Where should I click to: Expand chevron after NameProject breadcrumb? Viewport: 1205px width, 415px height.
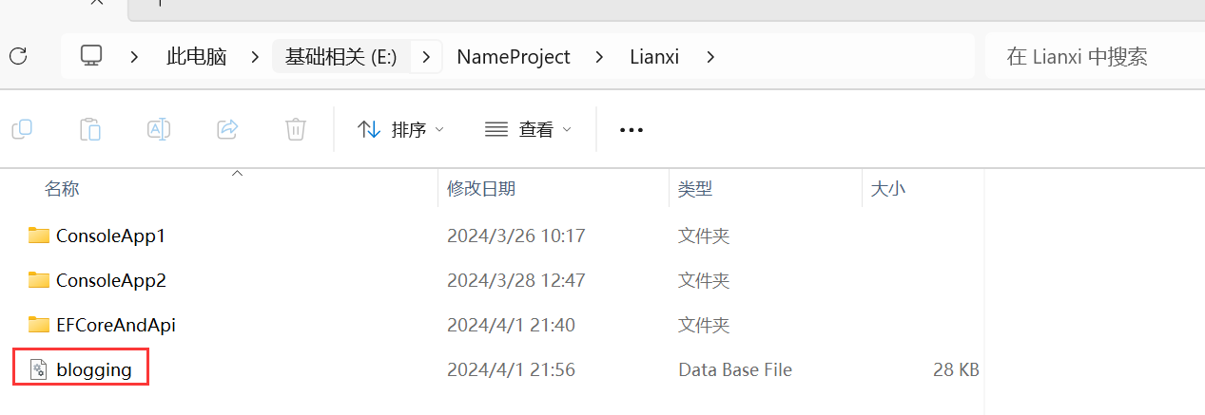point(599,57)
